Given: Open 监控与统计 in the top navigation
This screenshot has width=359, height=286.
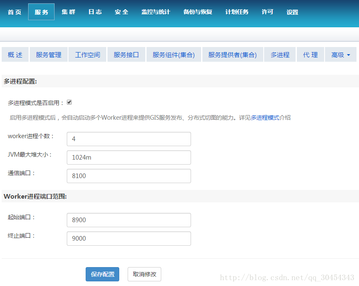Looking at the screenshot, I should 156,12.
